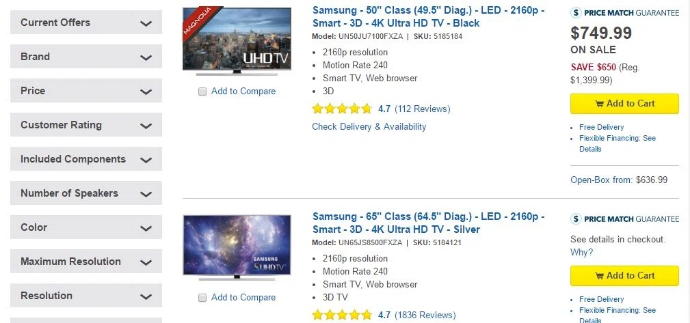Expand the Brand filter section
690x323 pixels.
pos(85,57)
